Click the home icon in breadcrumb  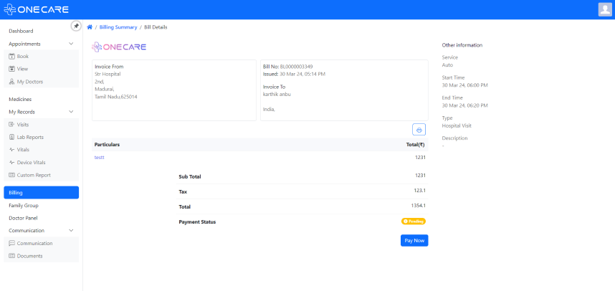(90, 27)
